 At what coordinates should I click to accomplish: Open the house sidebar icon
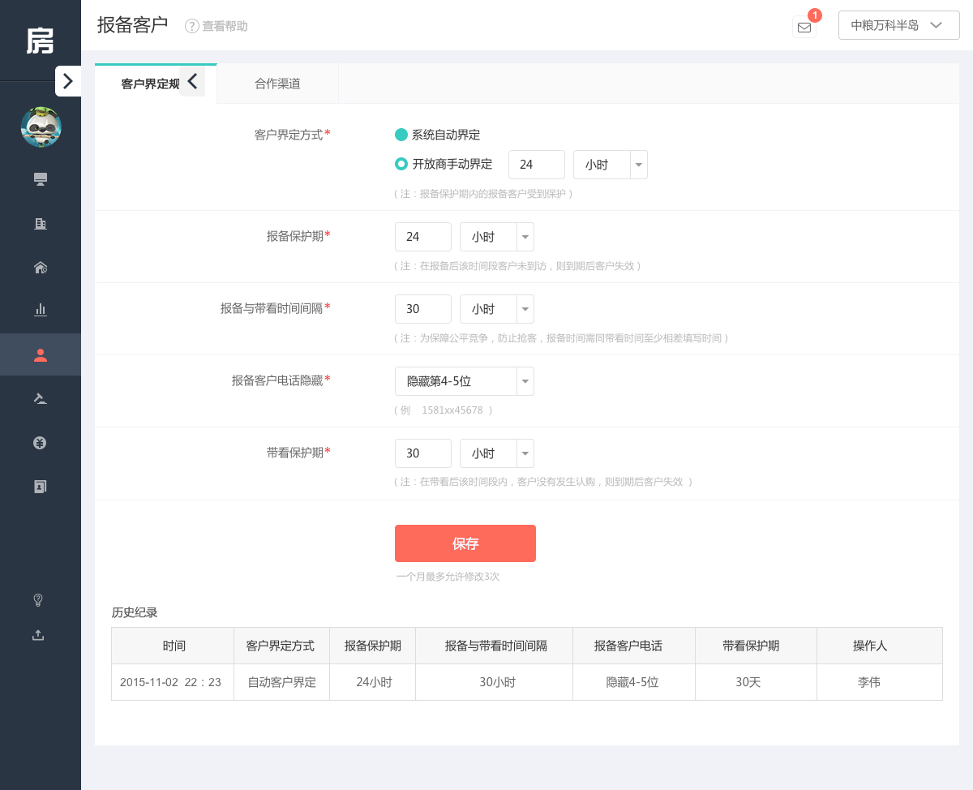coord(40,268)
